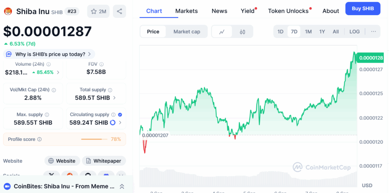
Task: Open the chart more options ellipsis
Action: coord(373,32)
